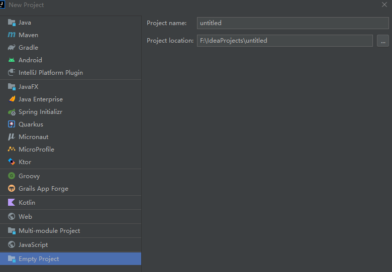Pick JavaScript text entry
Image resolution: width=392 pixels, height=272 pixels.
(x=33, y=245)
